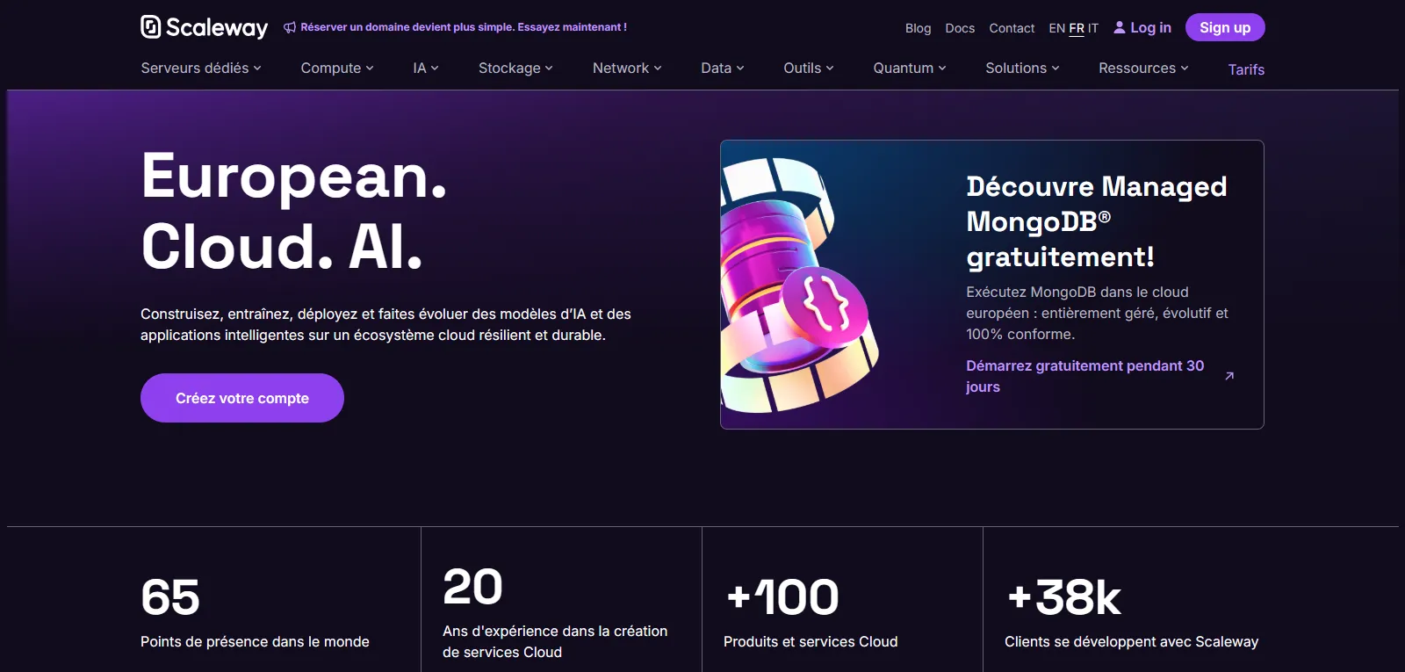
Task: Expand the Outils menu
Action: (809, 68)
